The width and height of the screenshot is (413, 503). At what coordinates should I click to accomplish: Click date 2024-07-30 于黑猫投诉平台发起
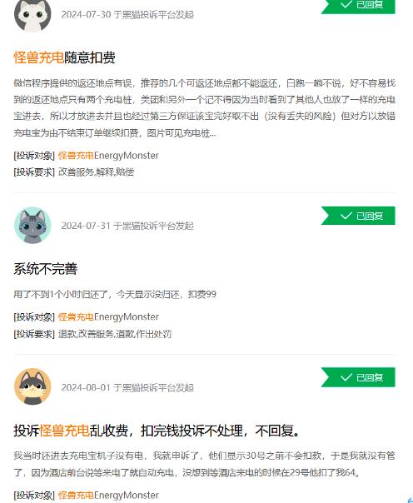pyautogui.click(x=127, y=15)
